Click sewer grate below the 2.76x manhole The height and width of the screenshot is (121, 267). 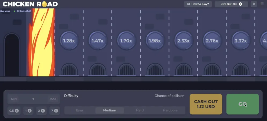click(212, 70)
